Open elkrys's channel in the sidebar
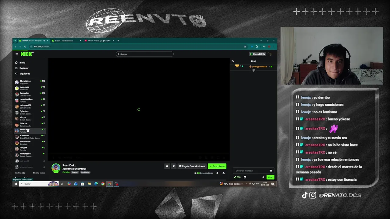Image resolution: width=390 pixels, height=219 pixels. [x=30, y=118]
